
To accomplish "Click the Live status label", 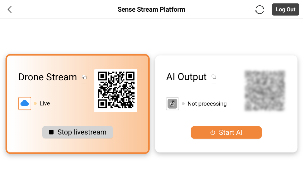I will (45, 103).
